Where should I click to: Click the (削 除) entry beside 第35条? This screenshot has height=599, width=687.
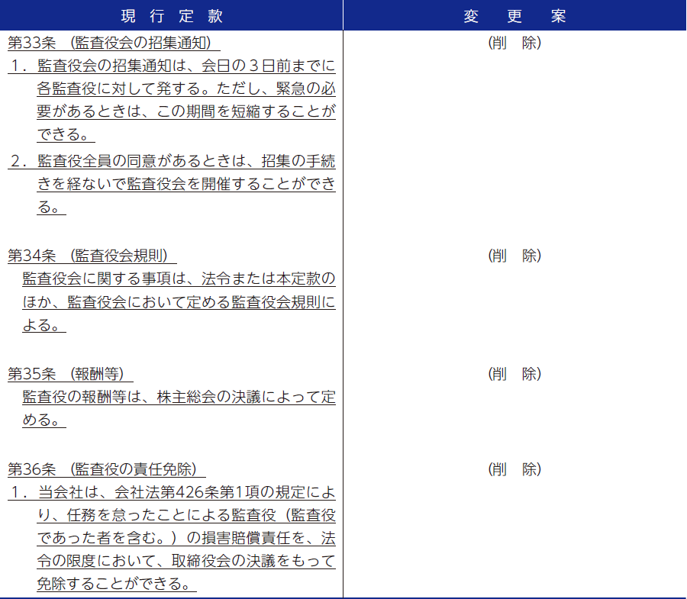(514, 375)
